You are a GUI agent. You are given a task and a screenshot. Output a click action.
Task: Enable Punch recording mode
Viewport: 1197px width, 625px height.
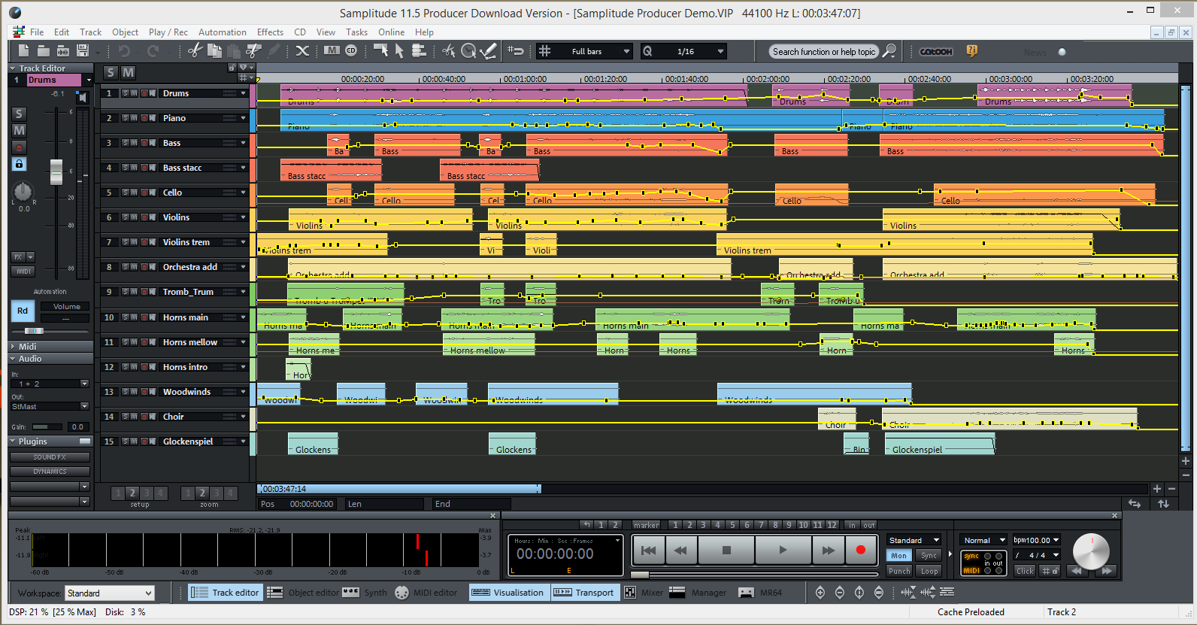tap(899, 571)
